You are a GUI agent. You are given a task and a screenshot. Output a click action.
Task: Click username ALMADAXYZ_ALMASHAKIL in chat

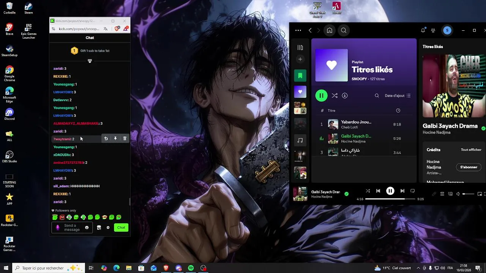[76, 123]
